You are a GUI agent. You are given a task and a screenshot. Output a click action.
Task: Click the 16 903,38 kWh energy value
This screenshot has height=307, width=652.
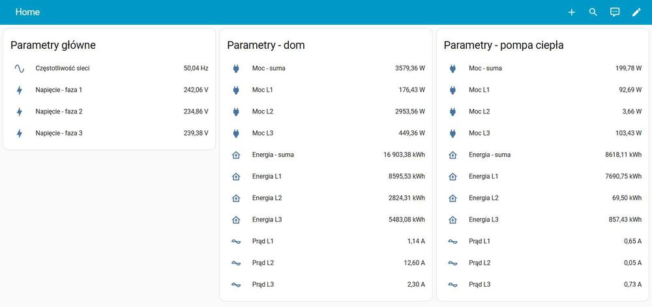pos(404,155)
